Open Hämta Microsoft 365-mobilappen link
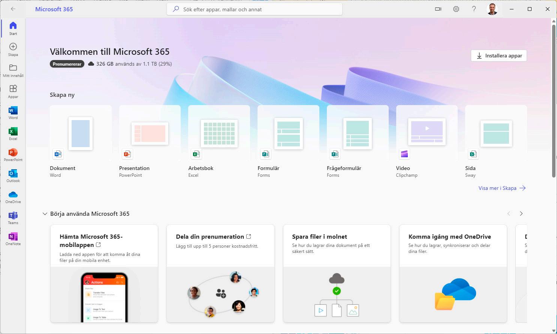 (91, 241)
